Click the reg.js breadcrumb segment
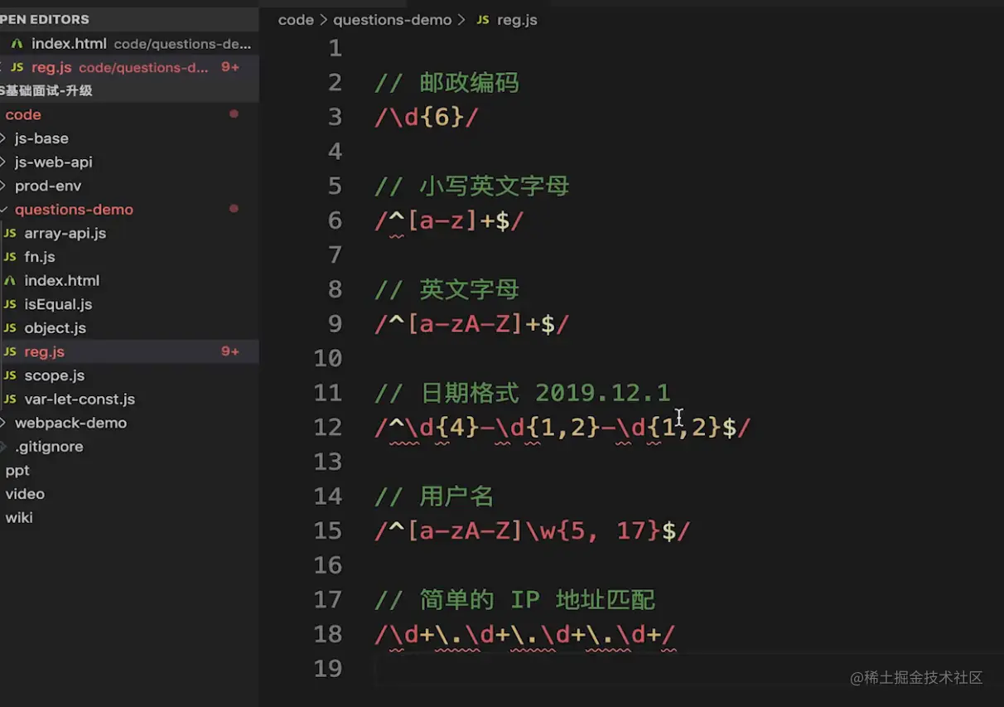 pyautogui.click(x=517, y=20)
